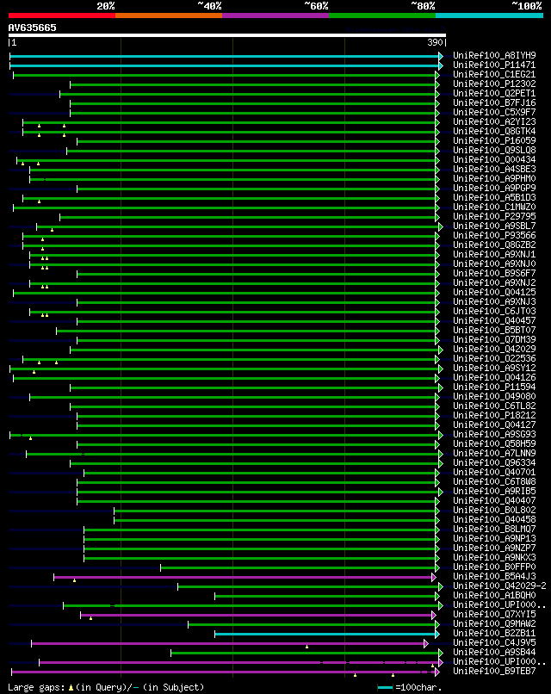This screenshot has height=694, width=551.
Task: Select label UniRef100_B2ZB11
Action: pos(494,634)
